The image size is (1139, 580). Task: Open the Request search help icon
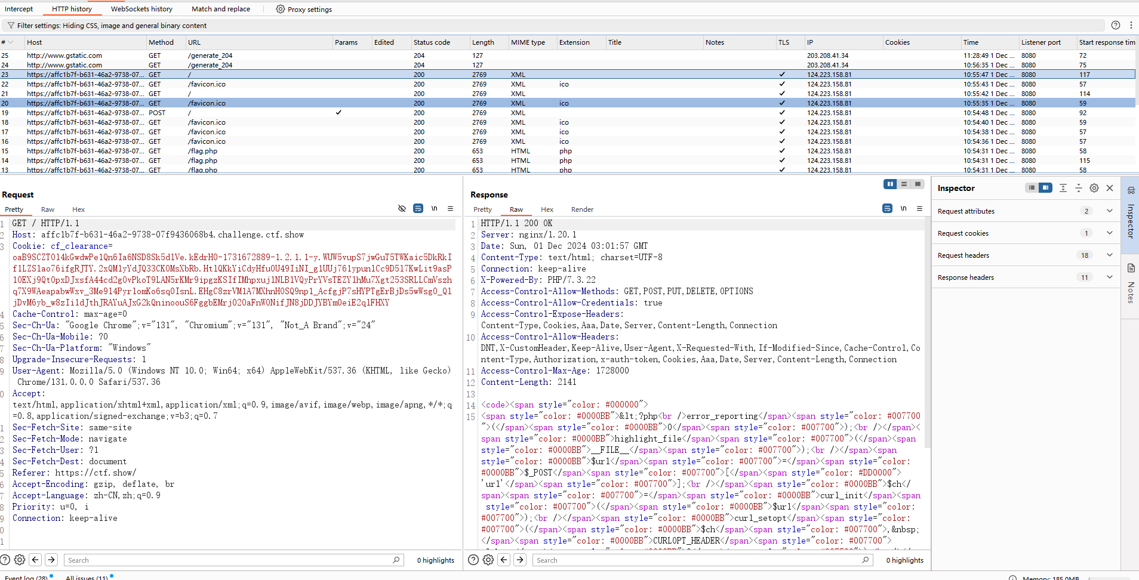[5, 560]
